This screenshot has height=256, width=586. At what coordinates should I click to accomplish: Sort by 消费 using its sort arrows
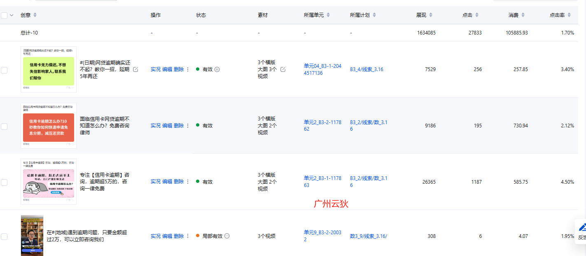tap(523, 15)
